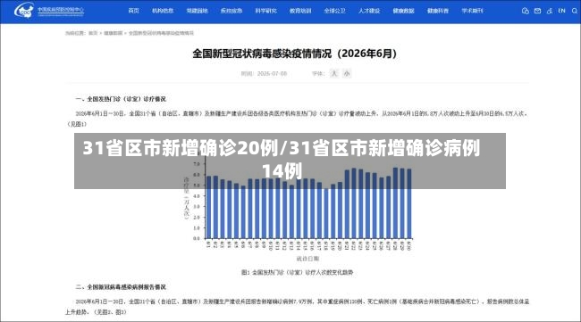581x322 pixels.
Task: Open the 教育培训 navigation menu
Action: [x=300, y=11]
